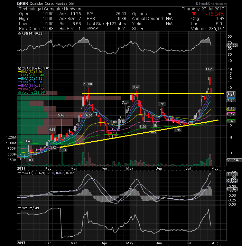This screenshot has height=246, width=242.
Task: Click the Open price 10.00 value
Action: [x=48, y=14]
